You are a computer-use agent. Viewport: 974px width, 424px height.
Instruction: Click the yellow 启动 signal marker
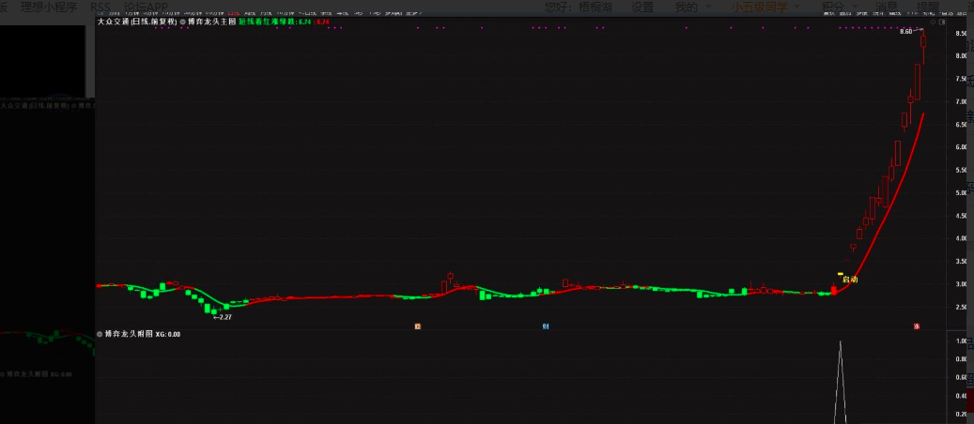pyautogui.click(x=849, y=279)
